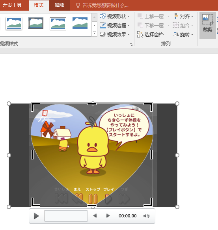The height and width of the screenshot is (230, 218).
Task: Click the top-right selection circle handle
Action: (177, 103)
